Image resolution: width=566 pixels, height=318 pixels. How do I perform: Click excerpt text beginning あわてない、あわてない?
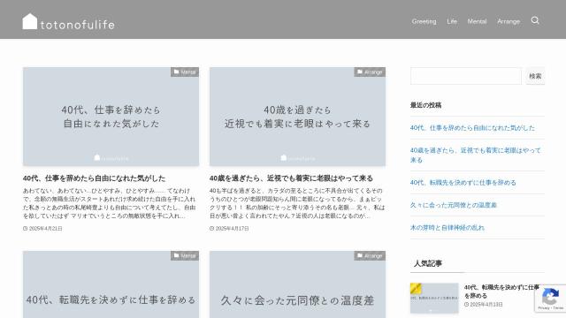pyautogui.click(x=109, y=203)
